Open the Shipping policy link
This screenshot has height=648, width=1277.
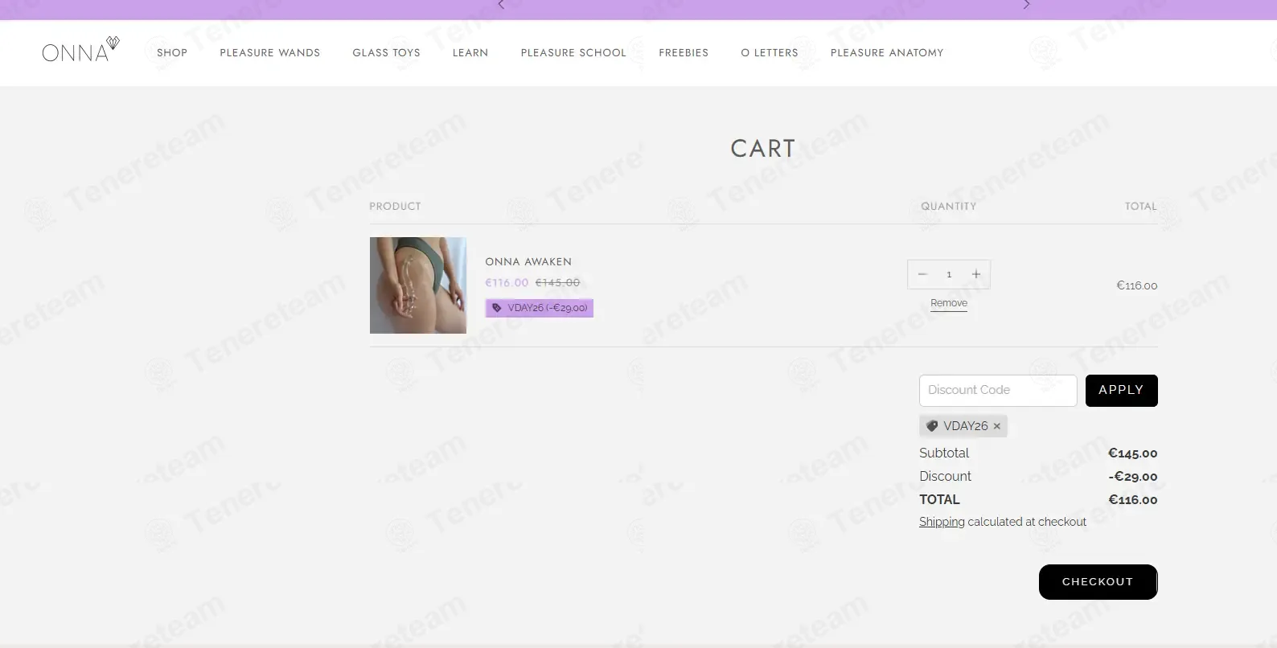pos(942,522)
